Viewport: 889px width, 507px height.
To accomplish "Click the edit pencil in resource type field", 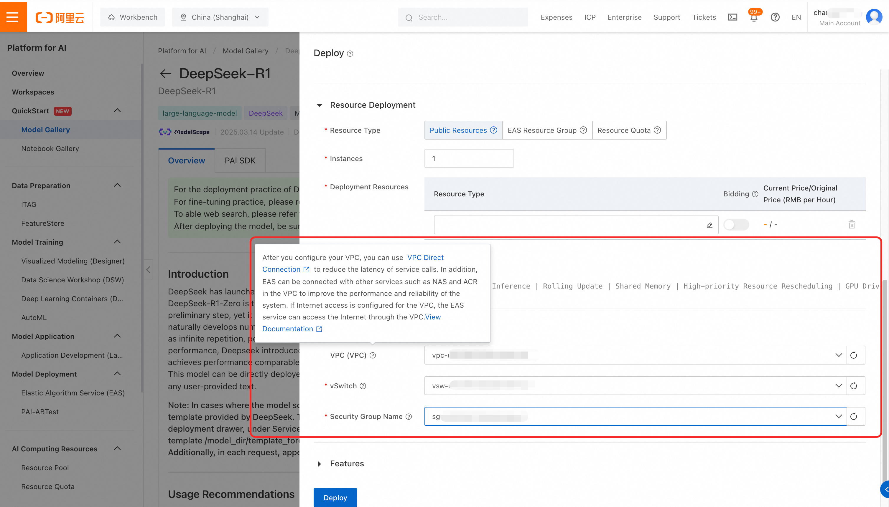I will tap(709, 225).
